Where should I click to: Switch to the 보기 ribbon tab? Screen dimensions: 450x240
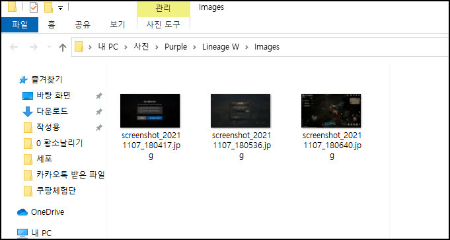click(x=118, y=25)
